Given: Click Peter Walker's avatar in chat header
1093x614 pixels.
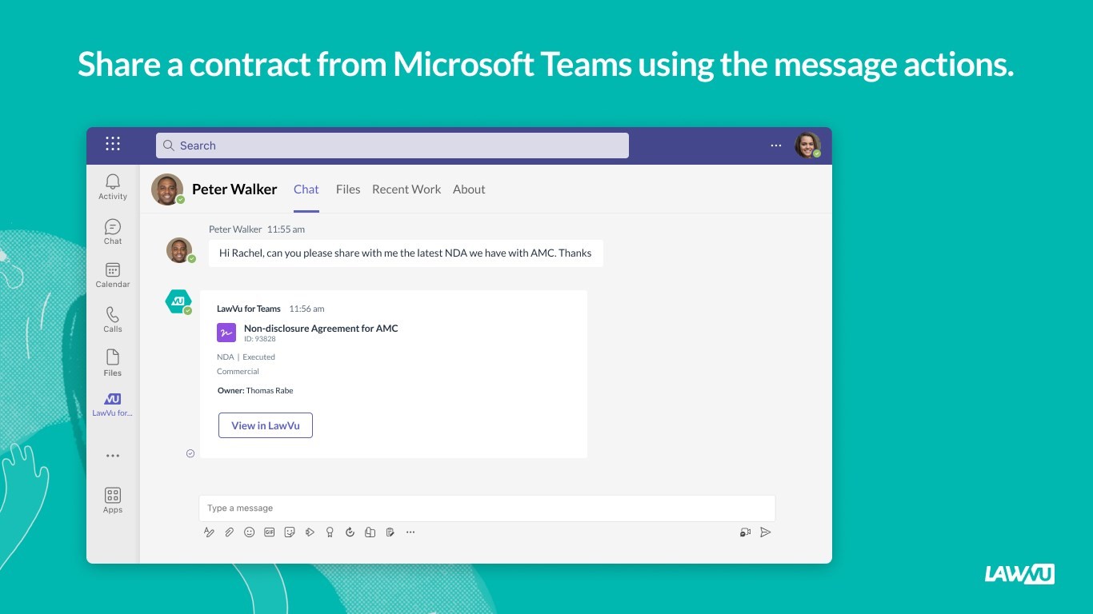Looking at the screenshot, I should click(x=167, y=189).
